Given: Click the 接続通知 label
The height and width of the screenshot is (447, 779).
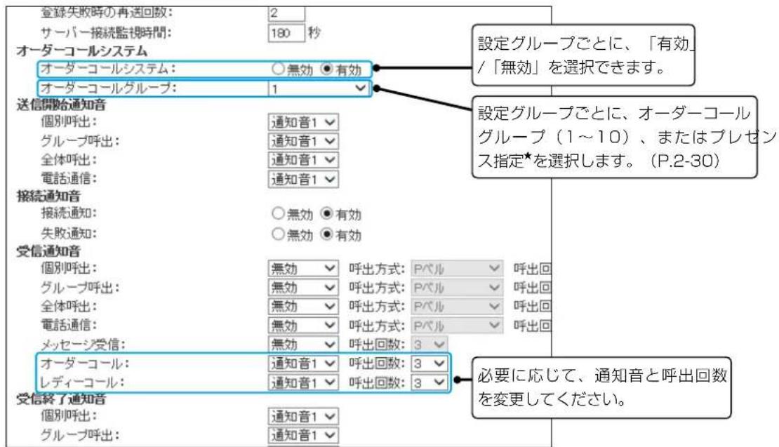Looking at the screenshot, I should (x=69, y=213).
